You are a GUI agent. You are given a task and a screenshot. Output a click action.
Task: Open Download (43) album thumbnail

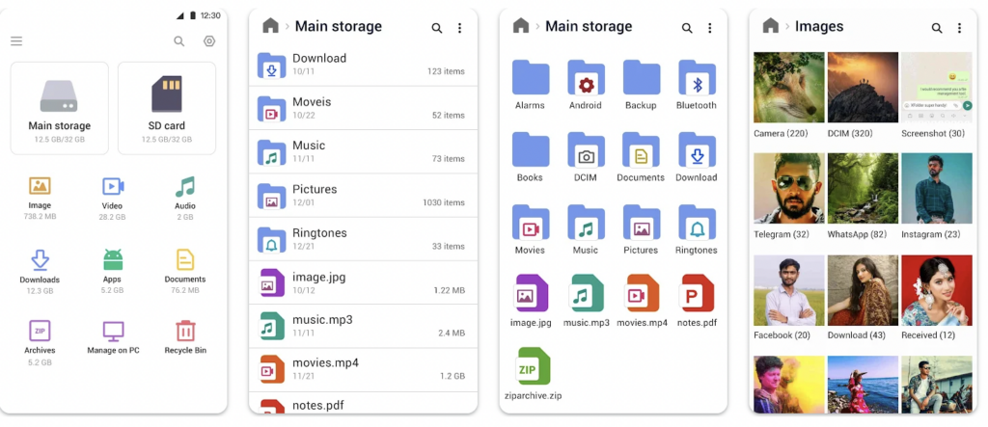(x=863, y=290)
